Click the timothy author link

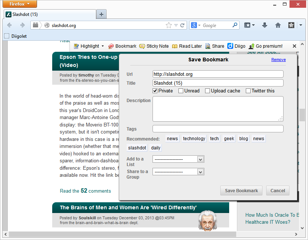[86, 75]
